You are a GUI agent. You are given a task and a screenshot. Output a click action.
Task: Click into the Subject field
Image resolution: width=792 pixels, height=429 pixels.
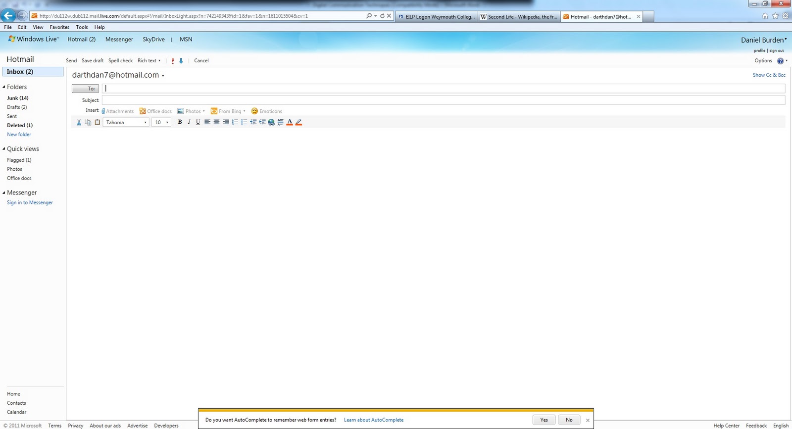[444, 100]
